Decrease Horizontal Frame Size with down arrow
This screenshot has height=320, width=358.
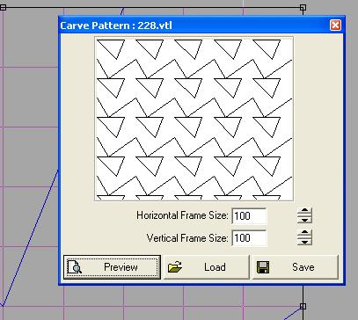pyautogui.click(x=304, y=220)
